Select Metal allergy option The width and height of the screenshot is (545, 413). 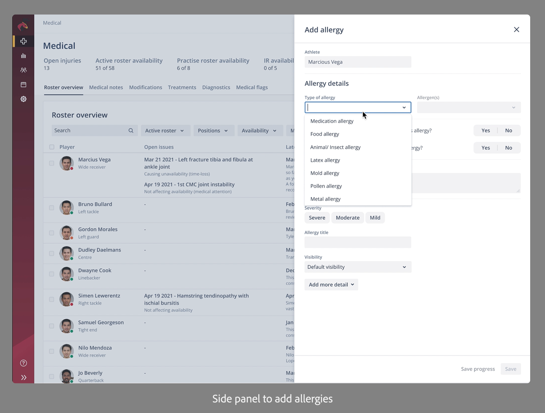358,199
